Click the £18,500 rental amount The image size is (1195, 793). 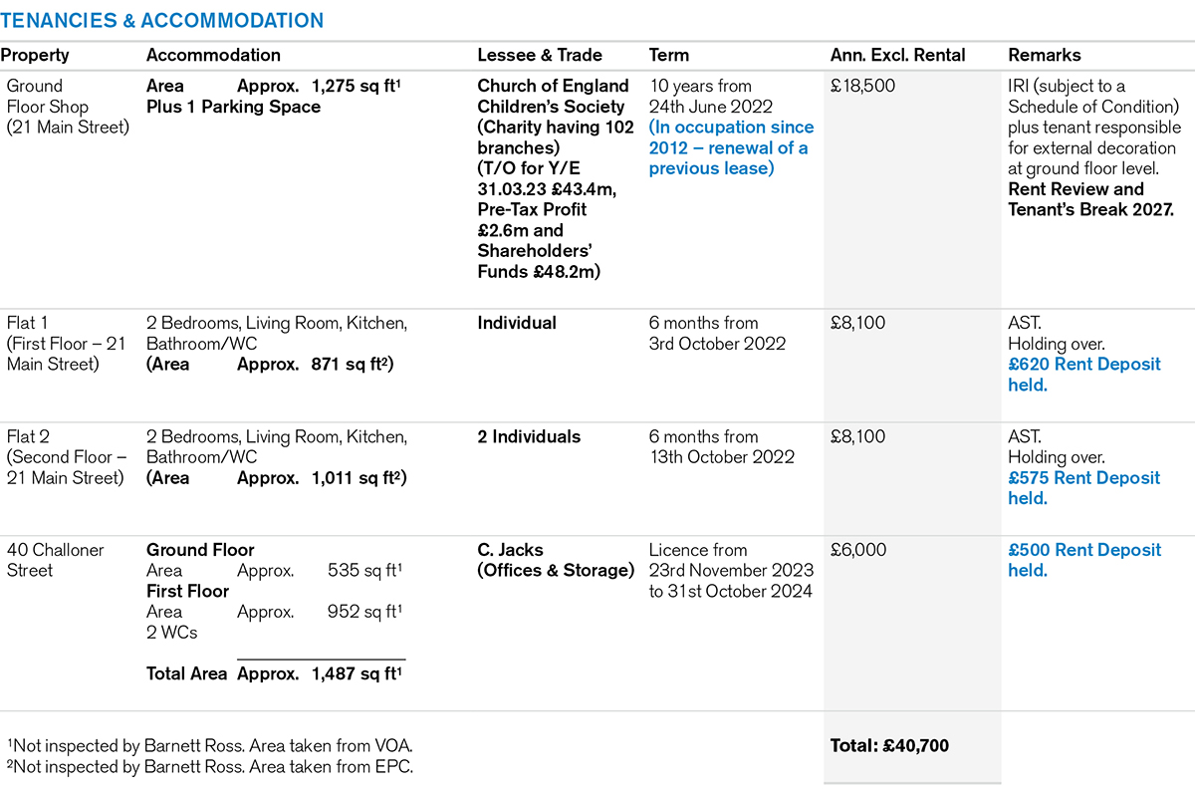coord(862,86)
